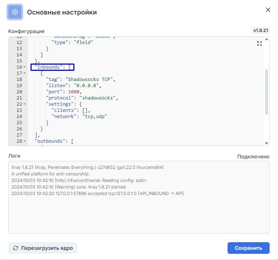
Task: Close the Основные настройки dialog
Action: click(268, 10)
